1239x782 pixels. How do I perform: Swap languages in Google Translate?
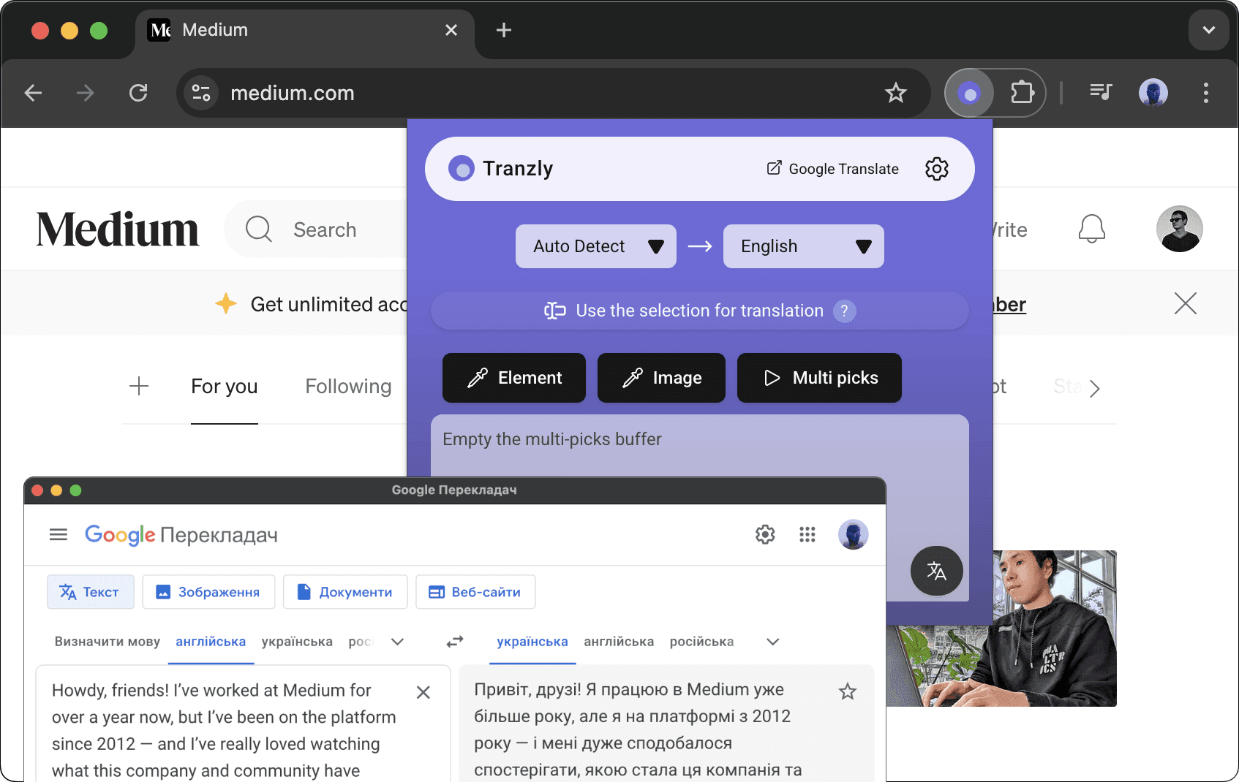[x=455, y=642]
